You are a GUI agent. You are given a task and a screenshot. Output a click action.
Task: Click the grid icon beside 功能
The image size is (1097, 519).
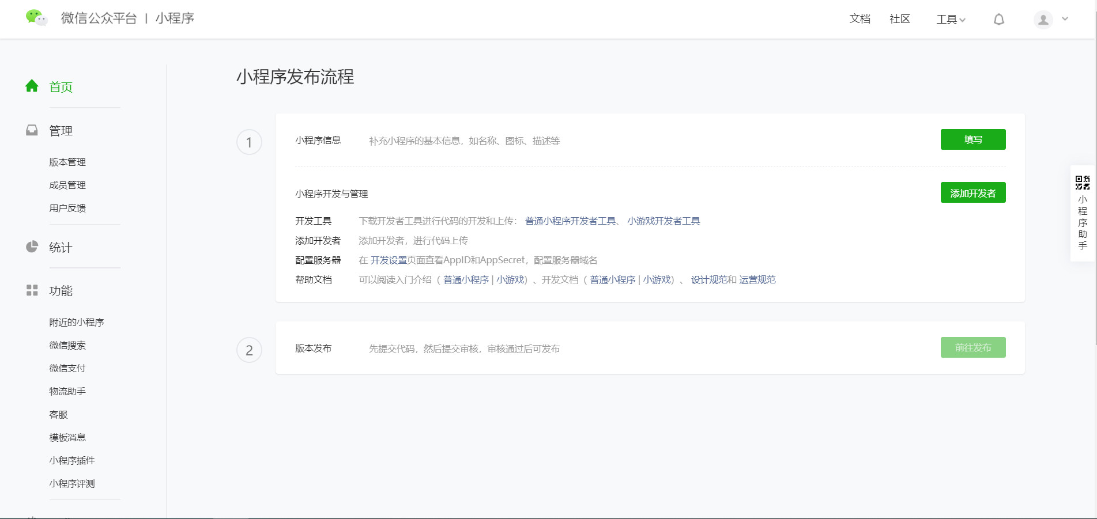[x=32, y=290]
